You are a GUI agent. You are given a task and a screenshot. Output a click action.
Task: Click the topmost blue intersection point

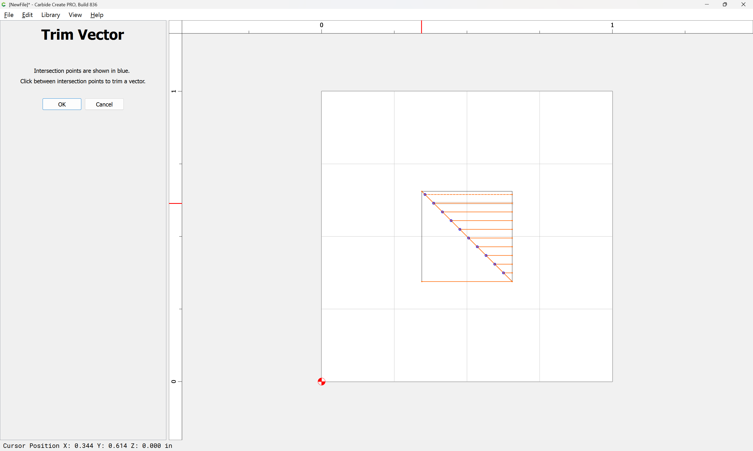tap(425, 194)
